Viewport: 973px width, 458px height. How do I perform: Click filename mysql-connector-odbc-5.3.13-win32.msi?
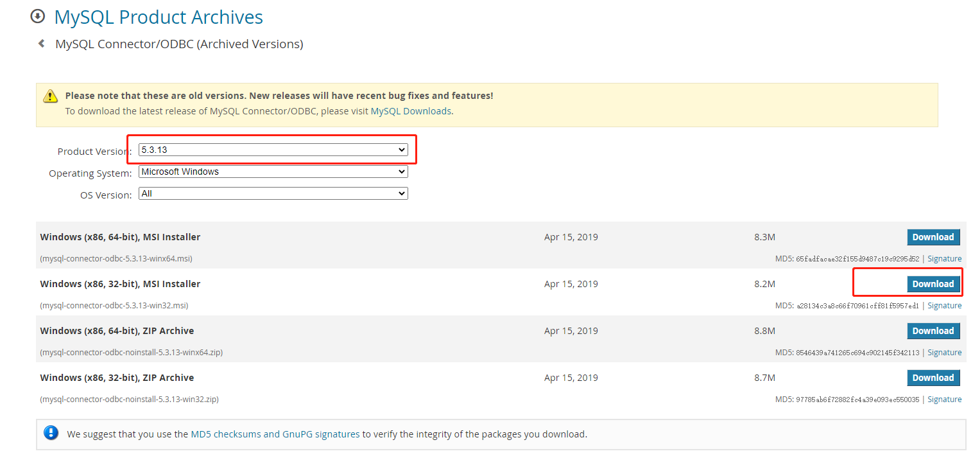pyautogui.click(x=114, y=306)
